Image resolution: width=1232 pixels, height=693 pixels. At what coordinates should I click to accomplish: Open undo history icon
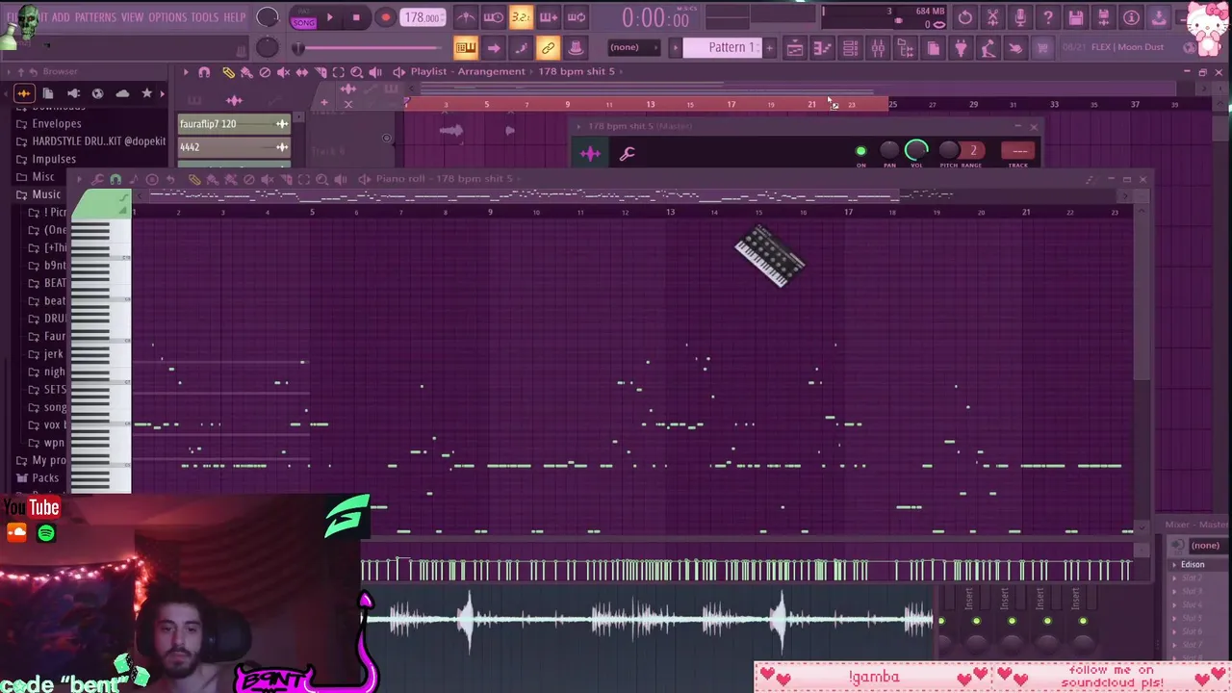coord(965,17)
